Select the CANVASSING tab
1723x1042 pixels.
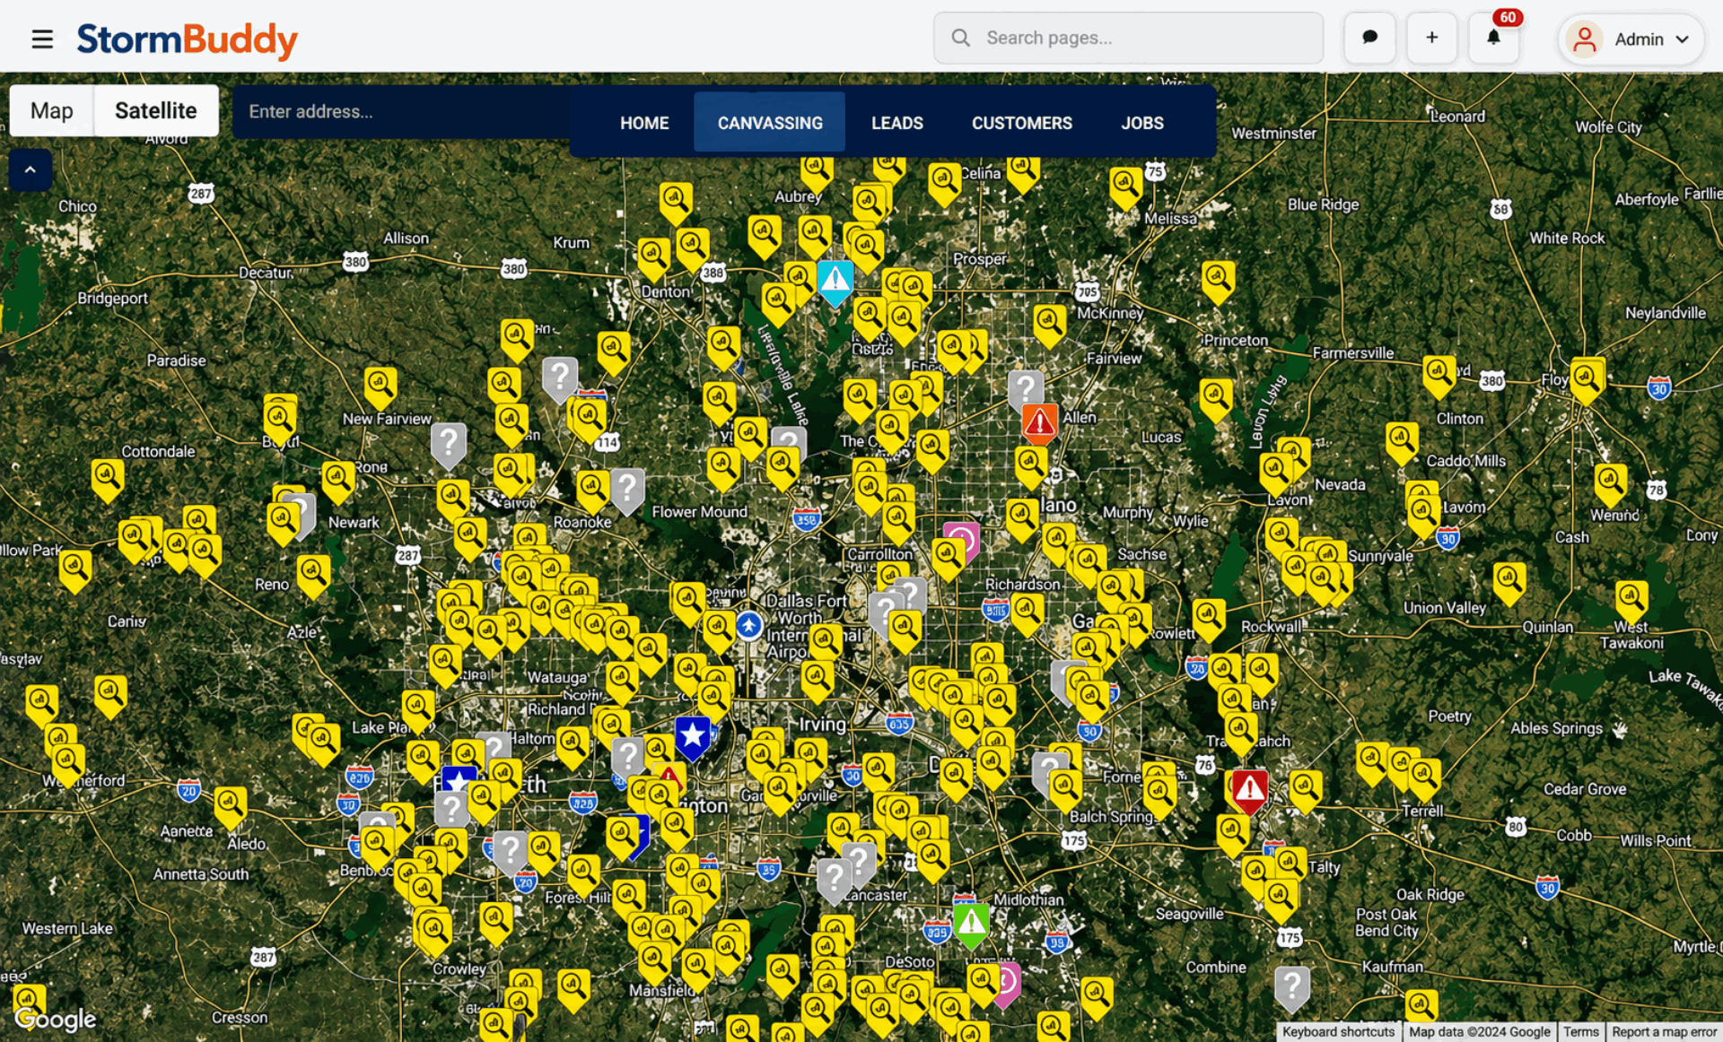click(770, 123)
